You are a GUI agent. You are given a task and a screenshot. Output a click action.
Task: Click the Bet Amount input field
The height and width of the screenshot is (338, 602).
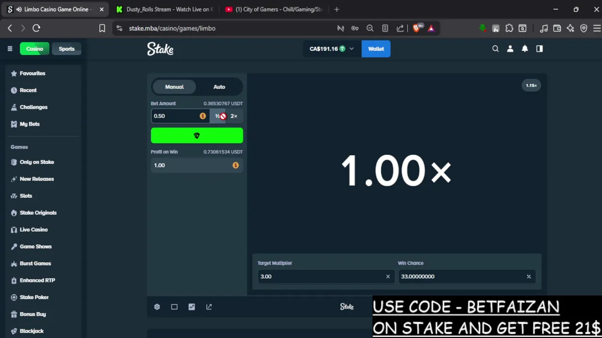point(180,116)
